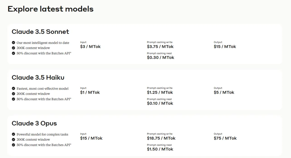
Task: Click Opus's $75 / MTok output price
Action: 225,138
